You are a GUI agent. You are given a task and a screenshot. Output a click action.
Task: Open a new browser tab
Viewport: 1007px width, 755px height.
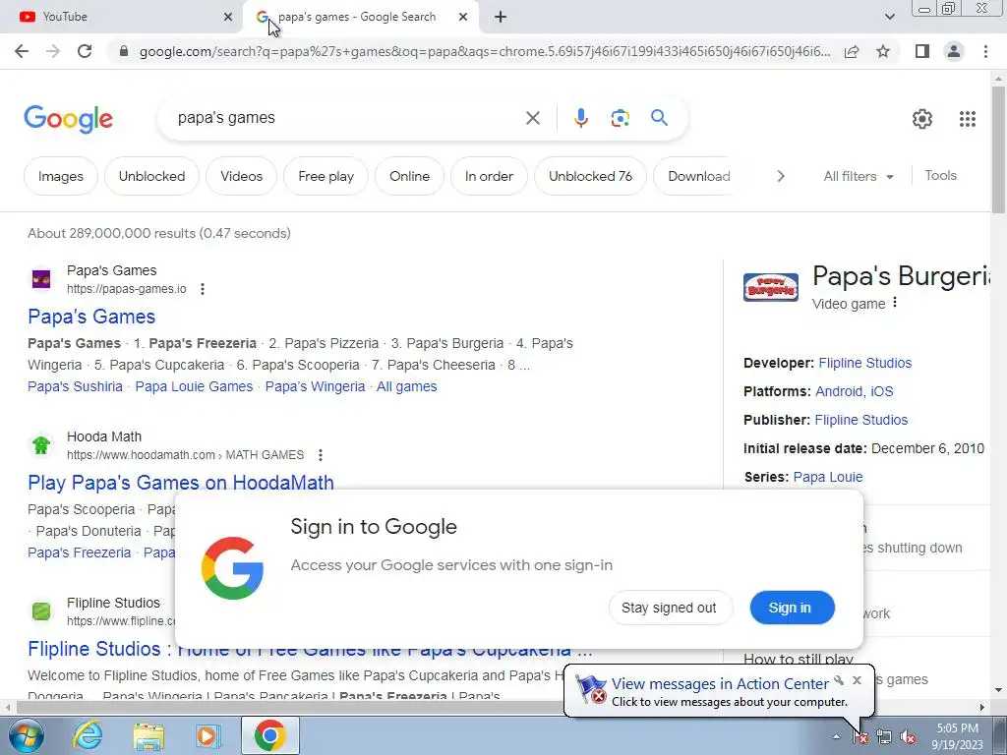501,17
